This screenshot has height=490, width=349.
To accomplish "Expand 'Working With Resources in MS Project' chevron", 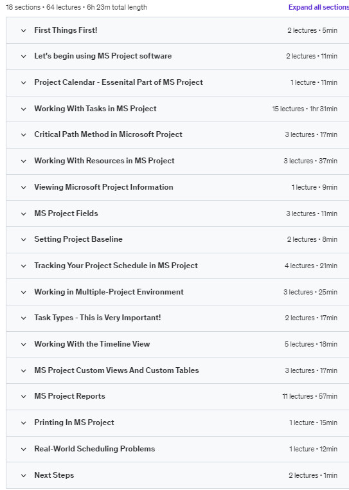I will point(23,161).
